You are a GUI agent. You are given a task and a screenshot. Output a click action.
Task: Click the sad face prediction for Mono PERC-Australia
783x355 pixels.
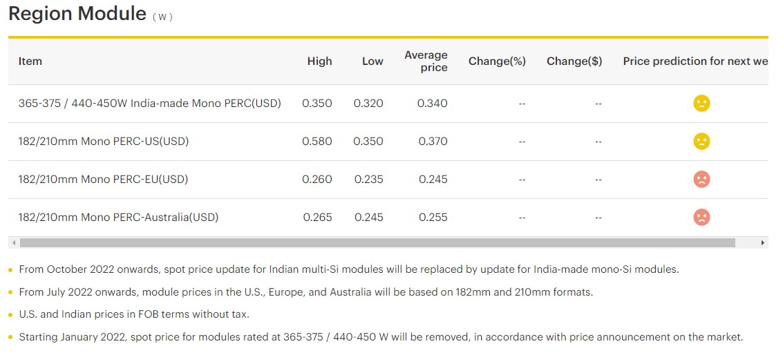(701, 218)
